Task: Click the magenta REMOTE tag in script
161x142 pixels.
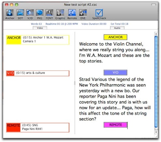Action: coord(115,125)
